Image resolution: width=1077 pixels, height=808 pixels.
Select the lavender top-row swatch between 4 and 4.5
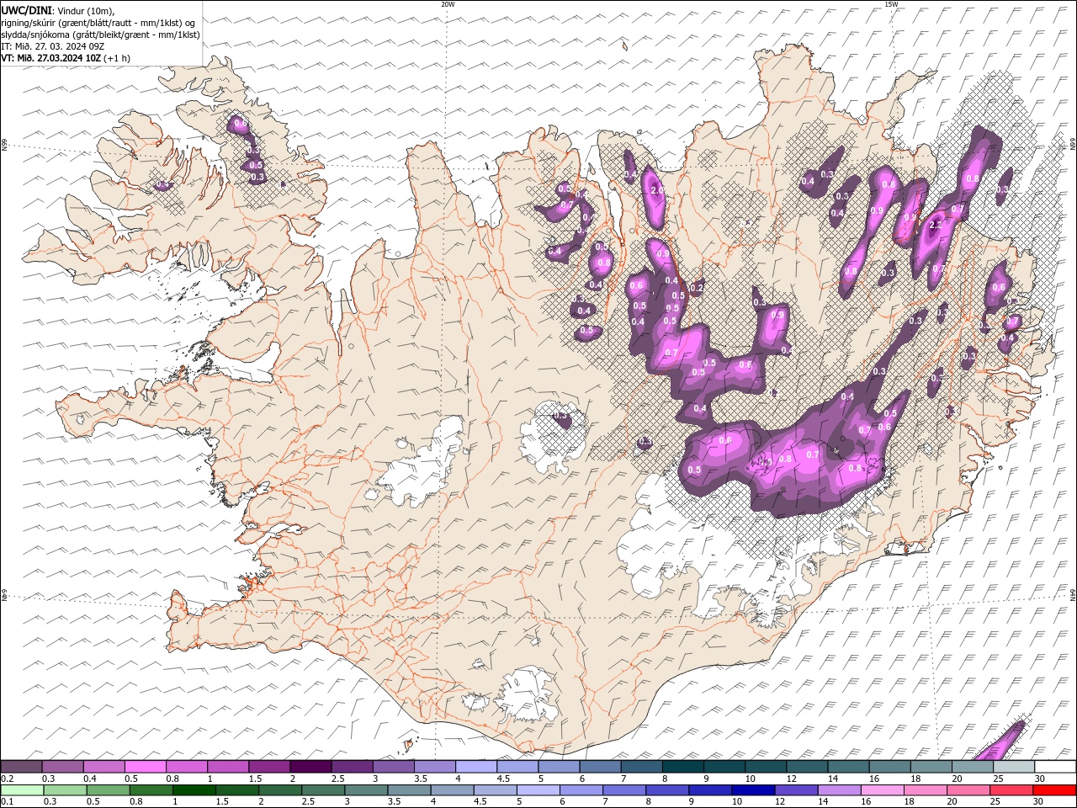pos(475,767)
